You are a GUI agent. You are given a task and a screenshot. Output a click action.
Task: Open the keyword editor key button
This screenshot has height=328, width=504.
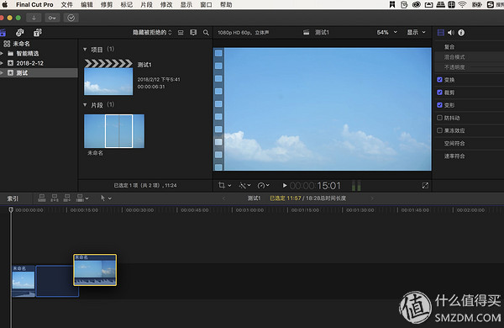click(x=52, y=18)
